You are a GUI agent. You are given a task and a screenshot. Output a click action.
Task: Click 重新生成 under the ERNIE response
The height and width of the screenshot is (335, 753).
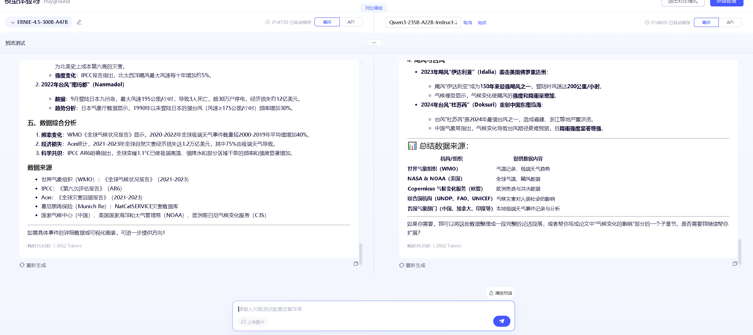click(x=33, y=265)
